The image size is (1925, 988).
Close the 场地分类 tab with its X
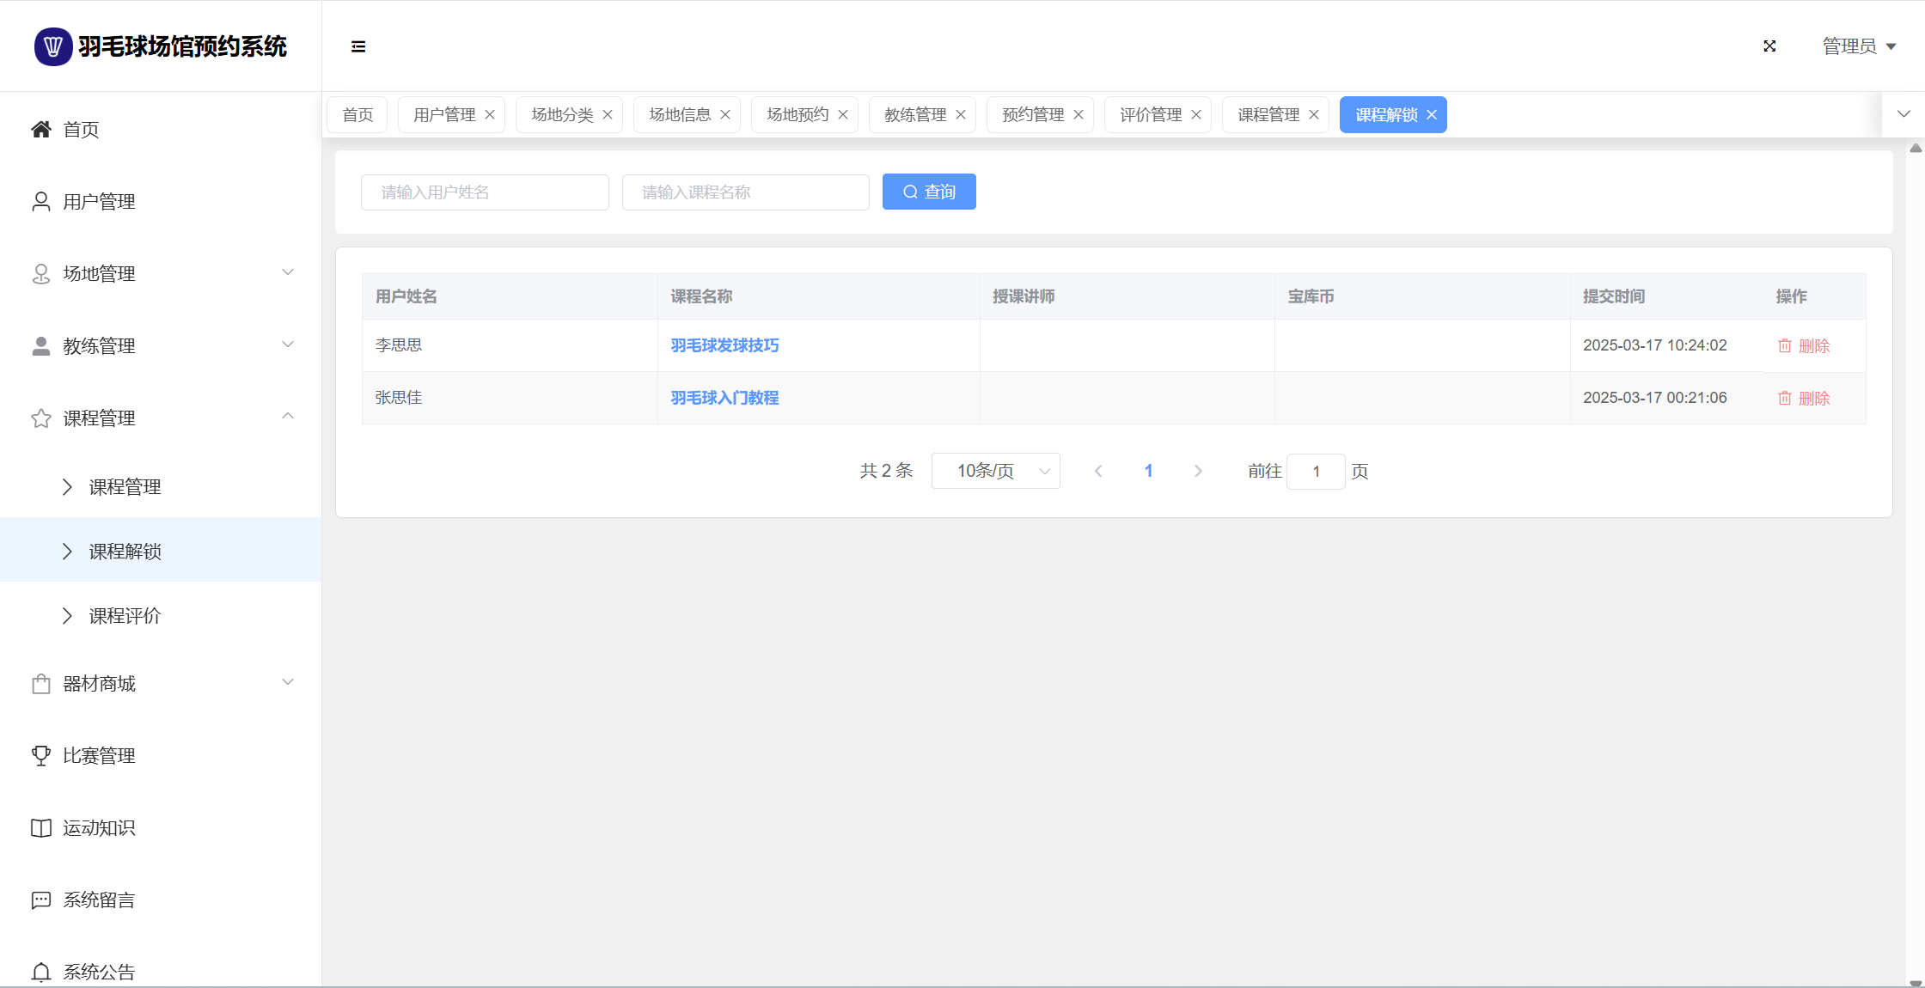point(608,115)
